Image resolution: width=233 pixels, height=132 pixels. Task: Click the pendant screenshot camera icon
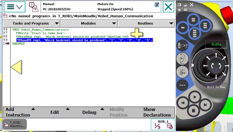pos(185,10)
